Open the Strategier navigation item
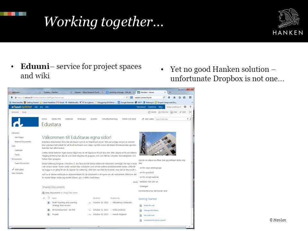 click(81, 119)
